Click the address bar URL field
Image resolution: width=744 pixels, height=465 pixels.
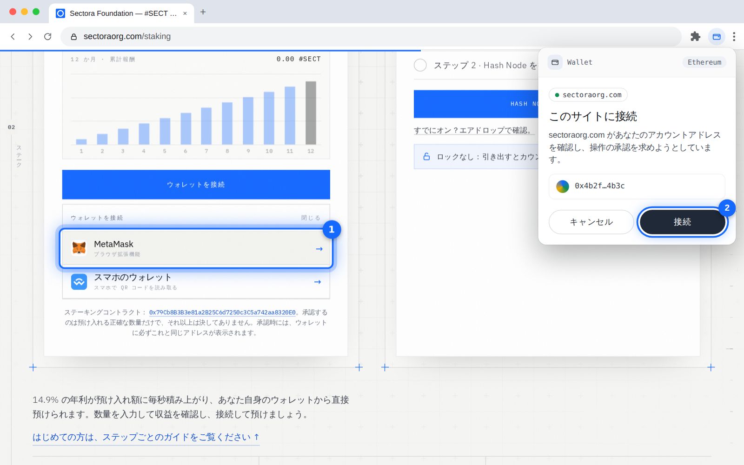[371, 36]
